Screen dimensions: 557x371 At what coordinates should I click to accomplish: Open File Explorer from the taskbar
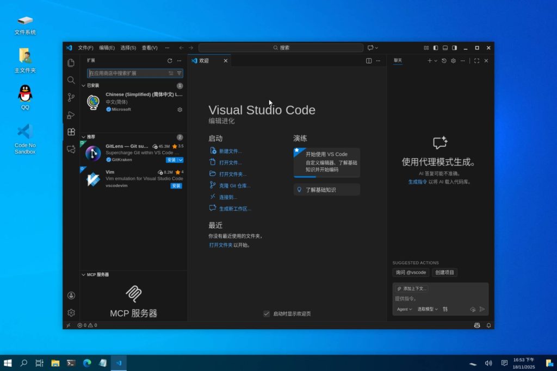[55, 363]
